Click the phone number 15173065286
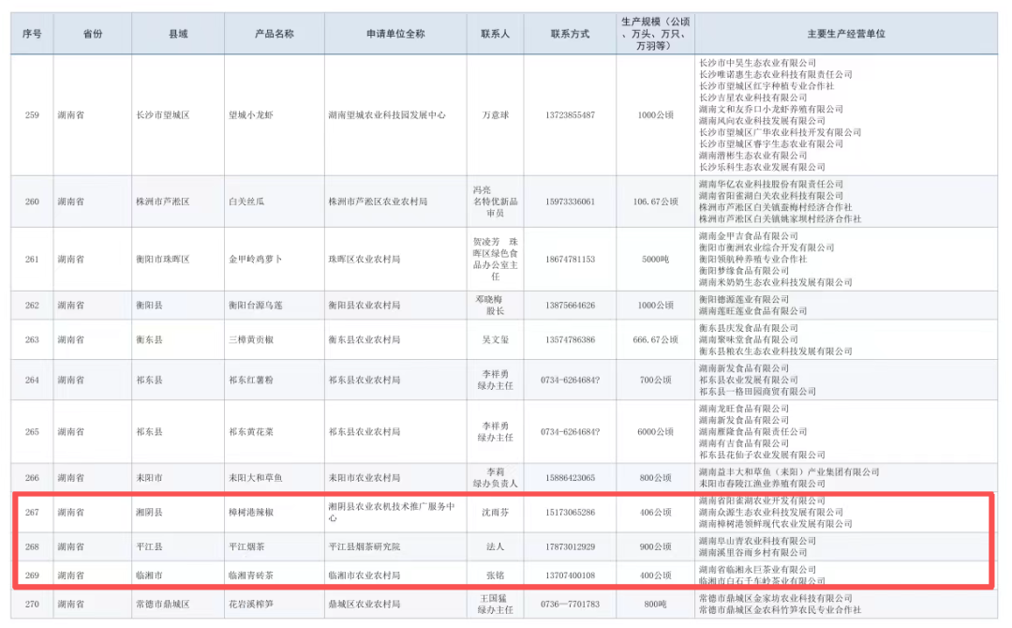1012x628 pixels. (570, 512)
